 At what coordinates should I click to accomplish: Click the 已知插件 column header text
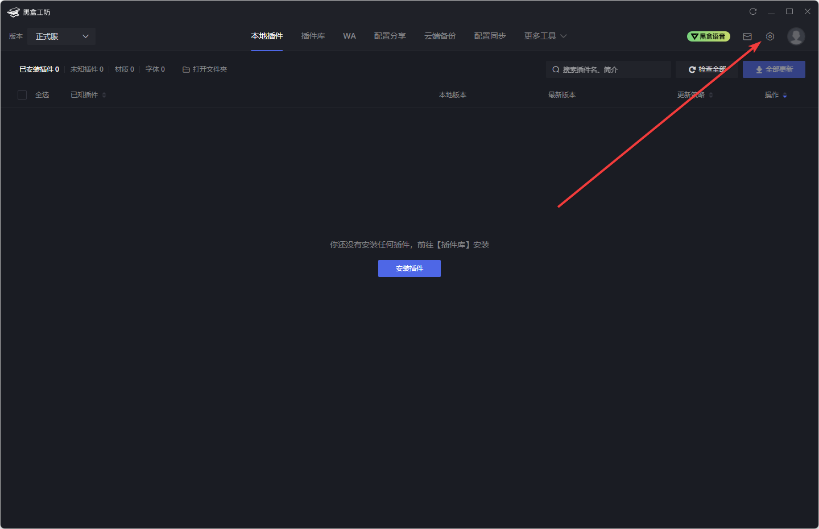click(x=84, y=95)
